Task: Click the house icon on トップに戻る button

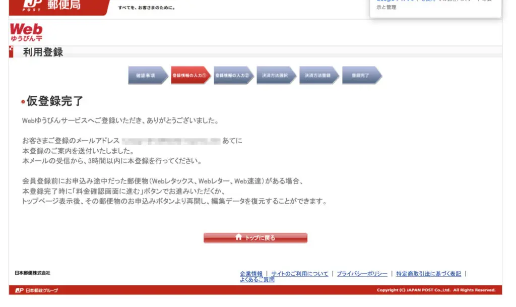Action: 239,237
